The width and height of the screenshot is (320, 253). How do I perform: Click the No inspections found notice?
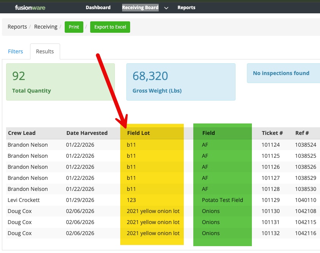(x=281, y=73)
